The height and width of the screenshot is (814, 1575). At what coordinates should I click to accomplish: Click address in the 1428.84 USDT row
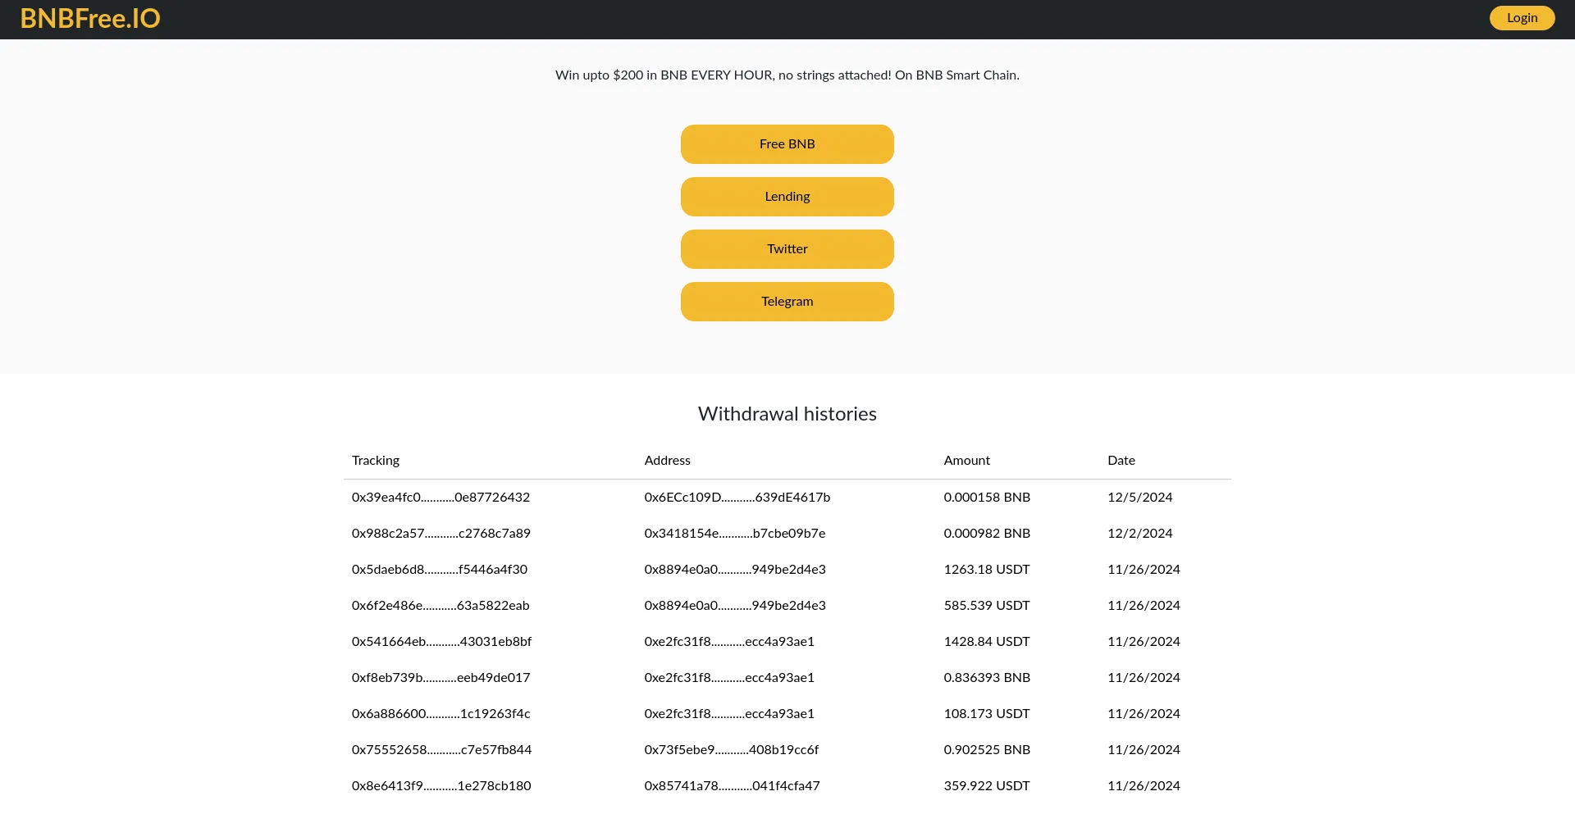729,642
